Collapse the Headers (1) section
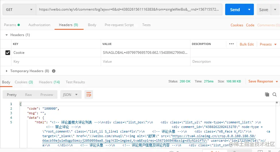The height and width of the screenshot is (152, 280). [7, 35]
